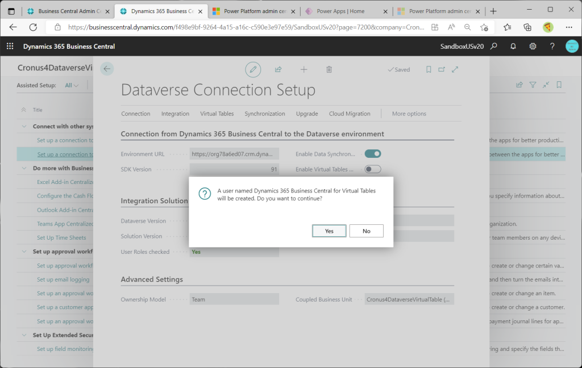Click the plus icon to add new

[x=304, y=69]
